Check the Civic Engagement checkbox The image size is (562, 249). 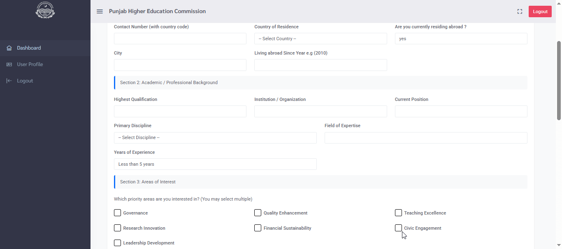pyautogui.click(x=398, y=228)
